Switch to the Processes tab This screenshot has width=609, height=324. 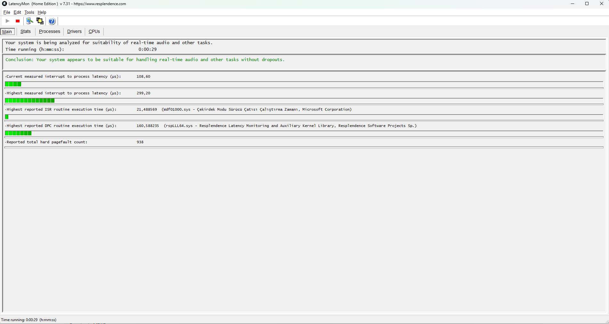[x=50, y=31]
